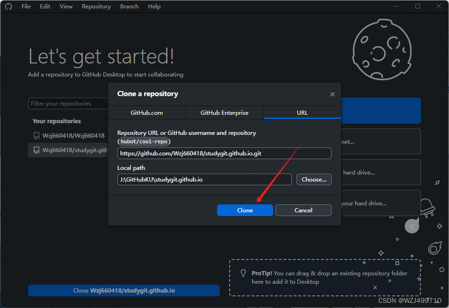Close the Clone a repository dialog

click(x=332, y=94)
